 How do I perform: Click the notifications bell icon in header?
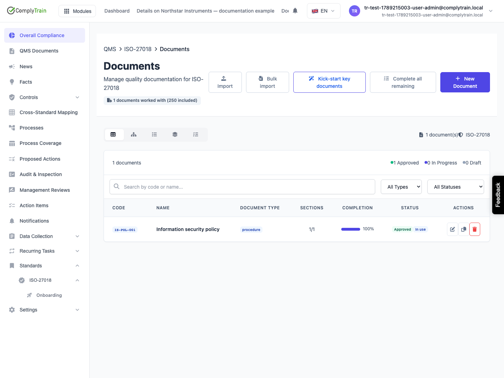coord(295,11)
